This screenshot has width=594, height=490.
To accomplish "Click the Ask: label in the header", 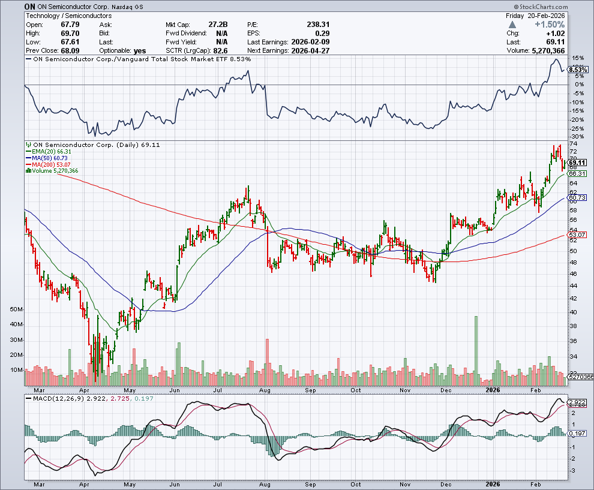I will pos(106,25).
